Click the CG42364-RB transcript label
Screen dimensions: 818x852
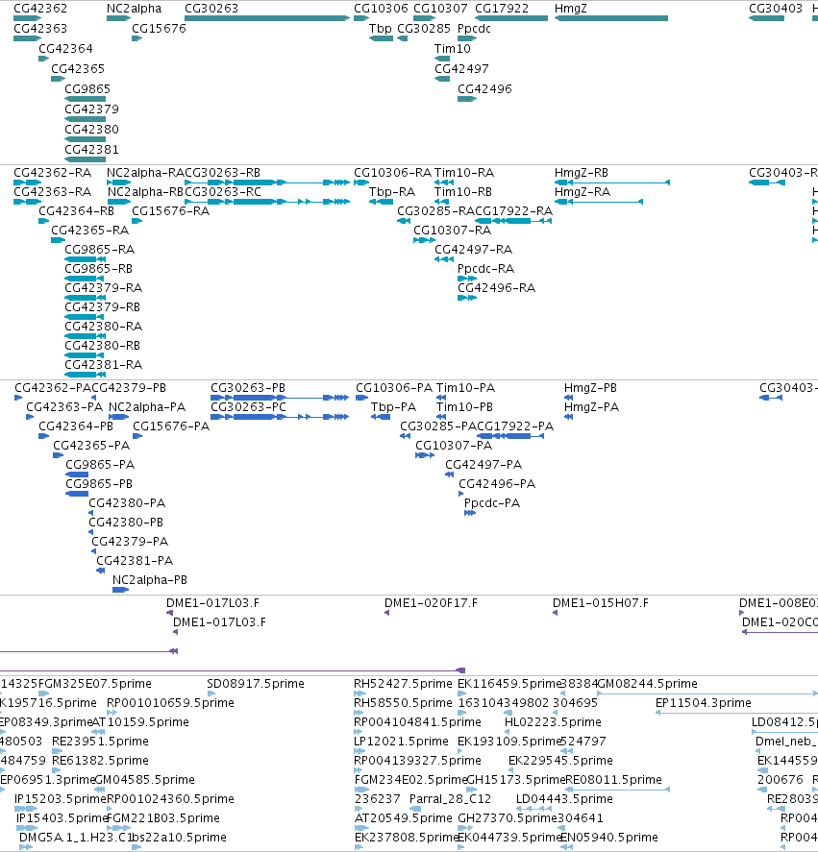[76, 210]
